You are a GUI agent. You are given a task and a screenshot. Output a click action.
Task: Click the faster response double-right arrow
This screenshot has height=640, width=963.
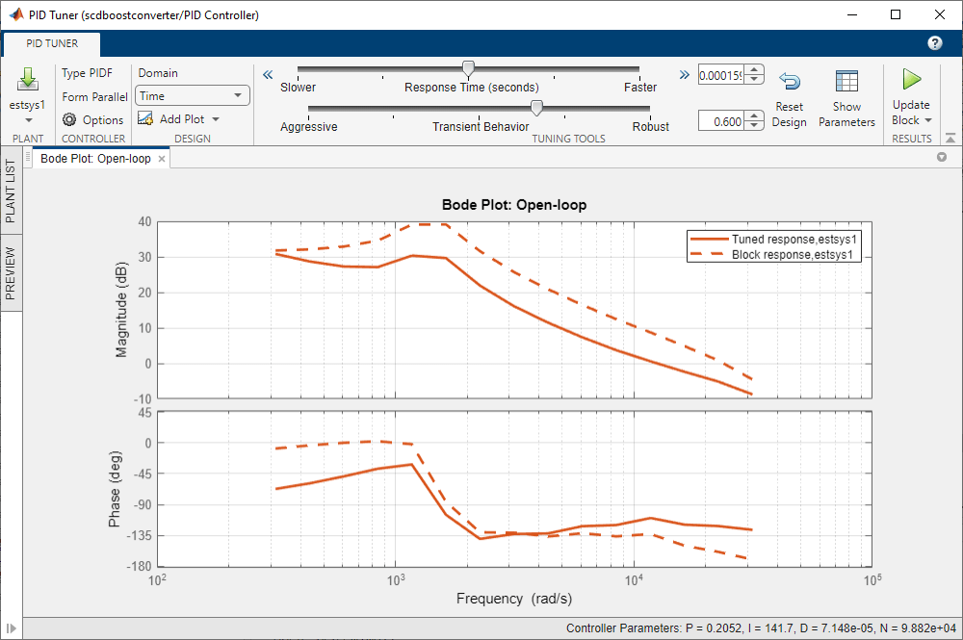(684, 75)
